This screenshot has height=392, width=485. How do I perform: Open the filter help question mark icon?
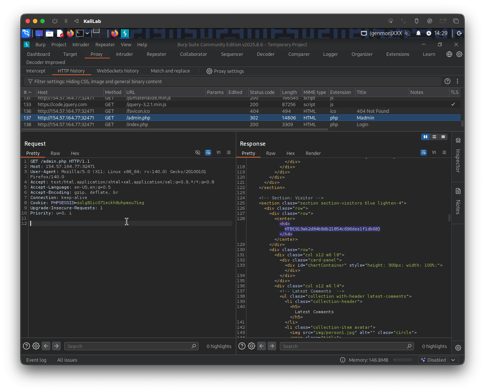pyautogui.click(x=447, y=81)
